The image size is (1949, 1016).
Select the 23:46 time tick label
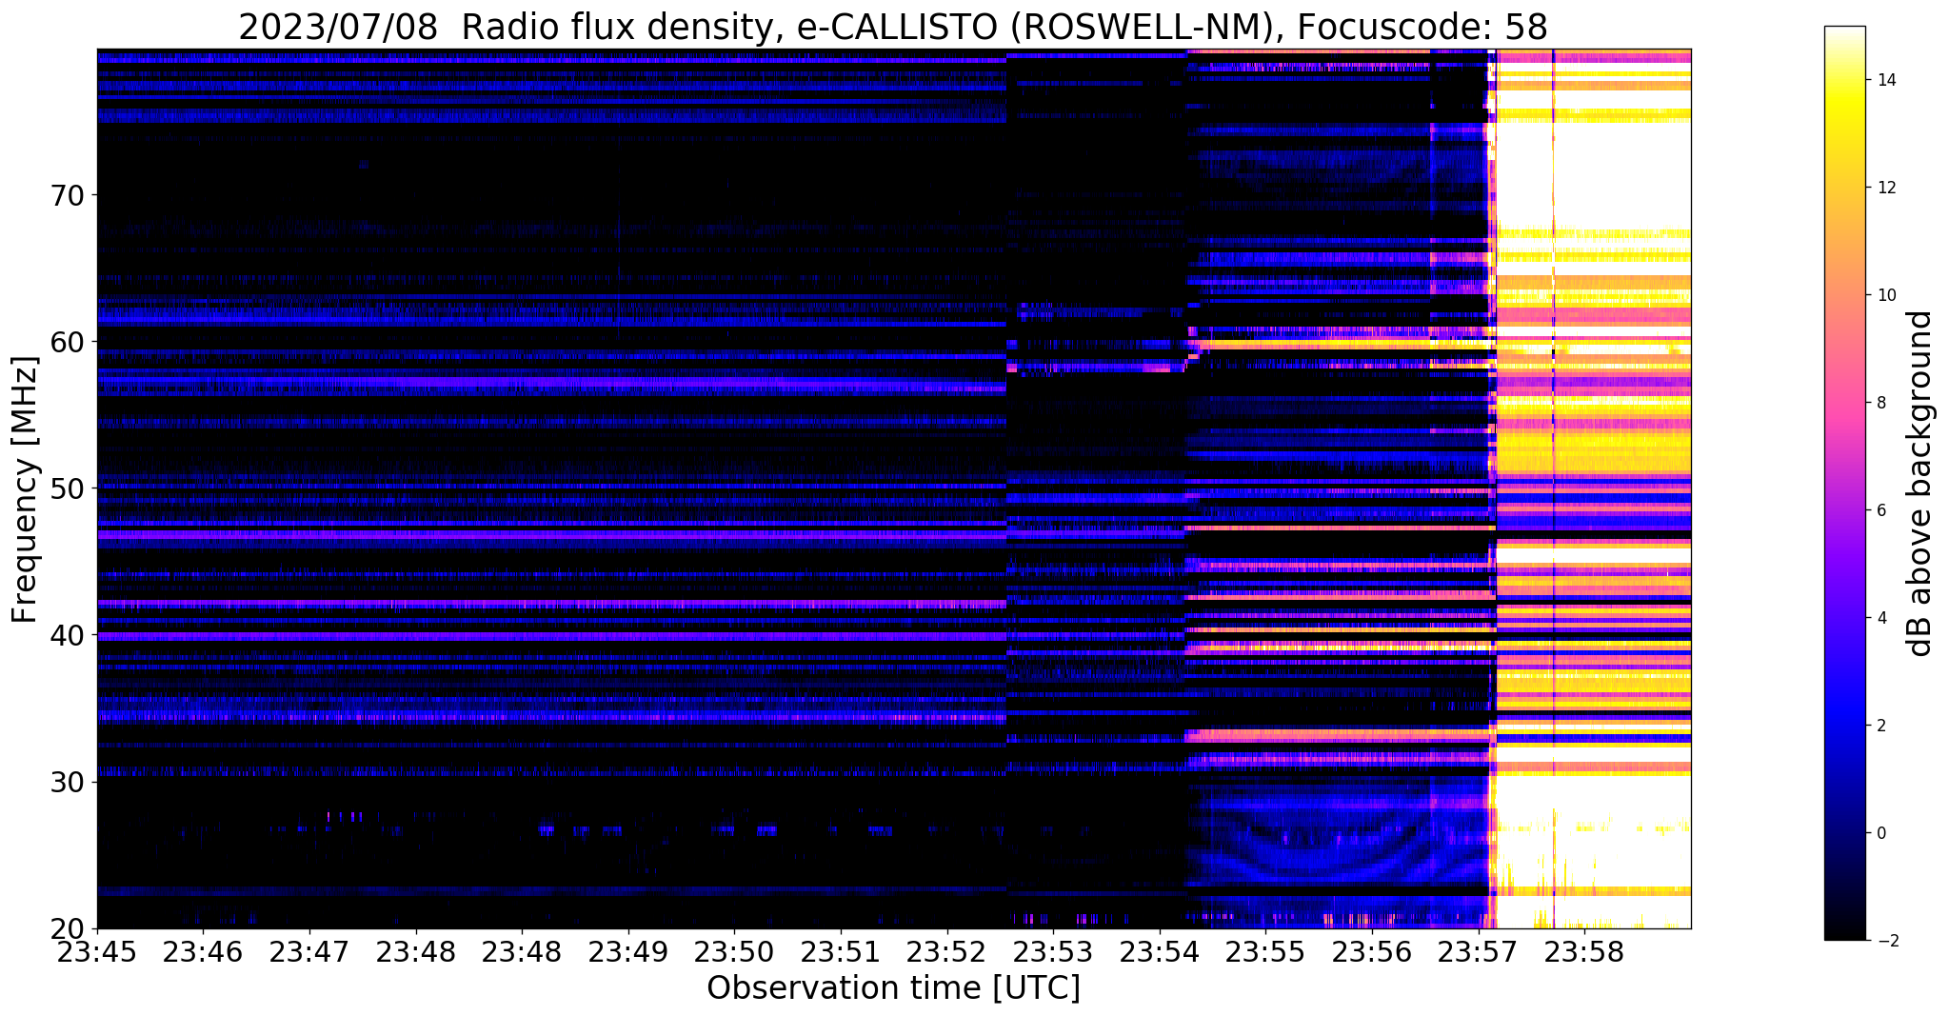pyautogui.click(x=203, y=951)
